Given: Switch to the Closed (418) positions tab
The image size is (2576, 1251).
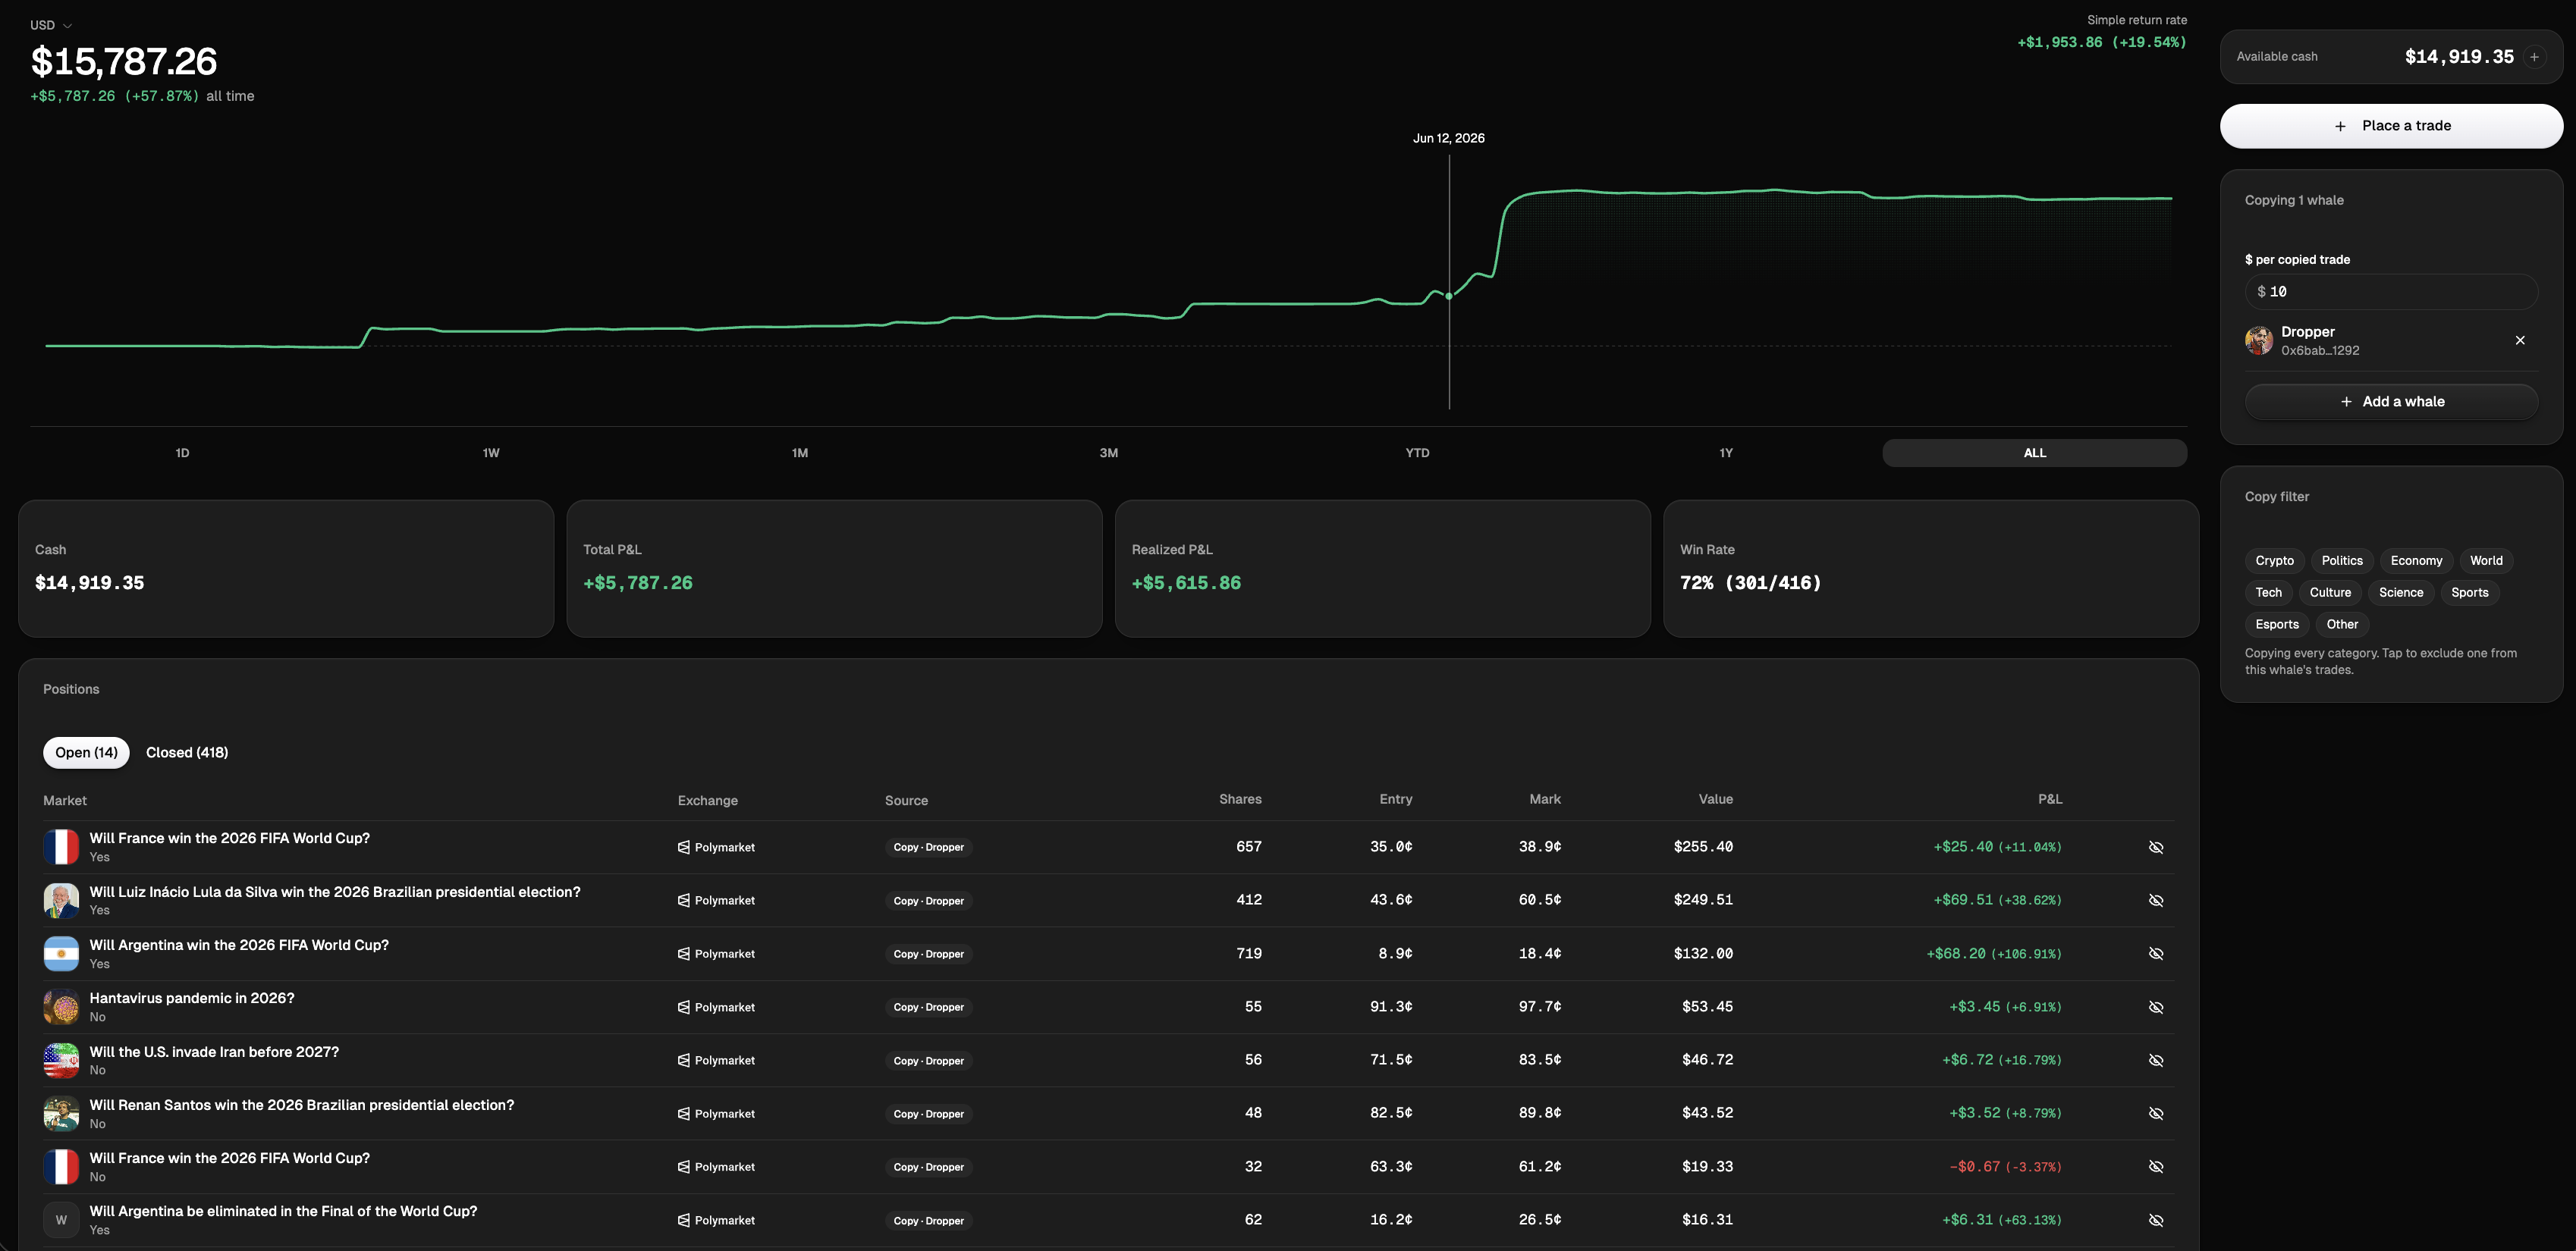Looking at the screenshot, I should pos(187,752).
